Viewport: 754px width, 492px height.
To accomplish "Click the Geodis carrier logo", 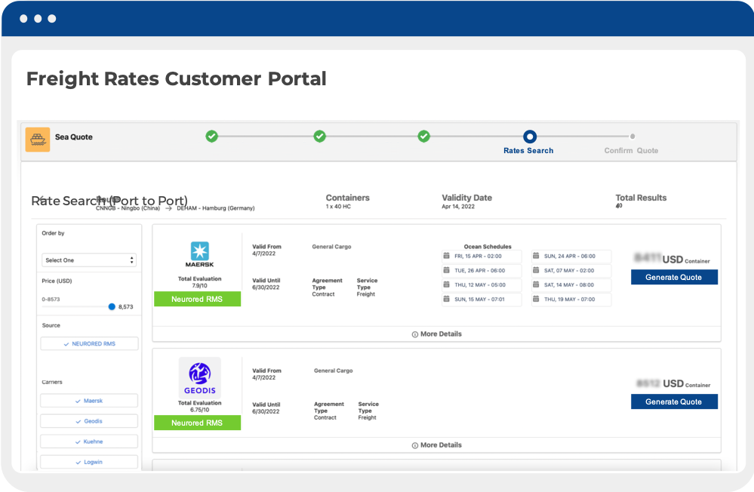I will (x=200, y=374).
